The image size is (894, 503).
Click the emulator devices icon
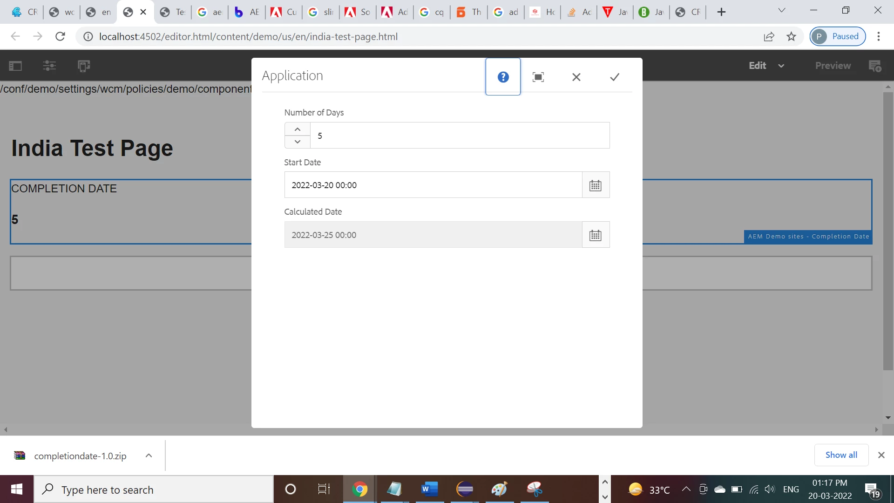pyautogui.click(x=84, y=66)
